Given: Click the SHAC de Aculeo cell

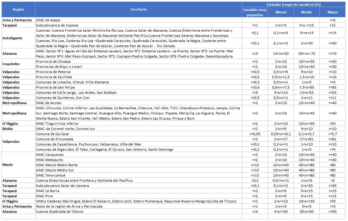Looking at the screenshot, I should tap(49, 103).
